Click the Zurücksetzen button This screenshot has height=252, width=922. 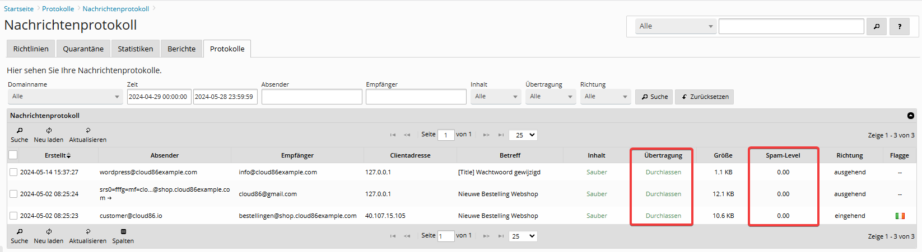704,97
